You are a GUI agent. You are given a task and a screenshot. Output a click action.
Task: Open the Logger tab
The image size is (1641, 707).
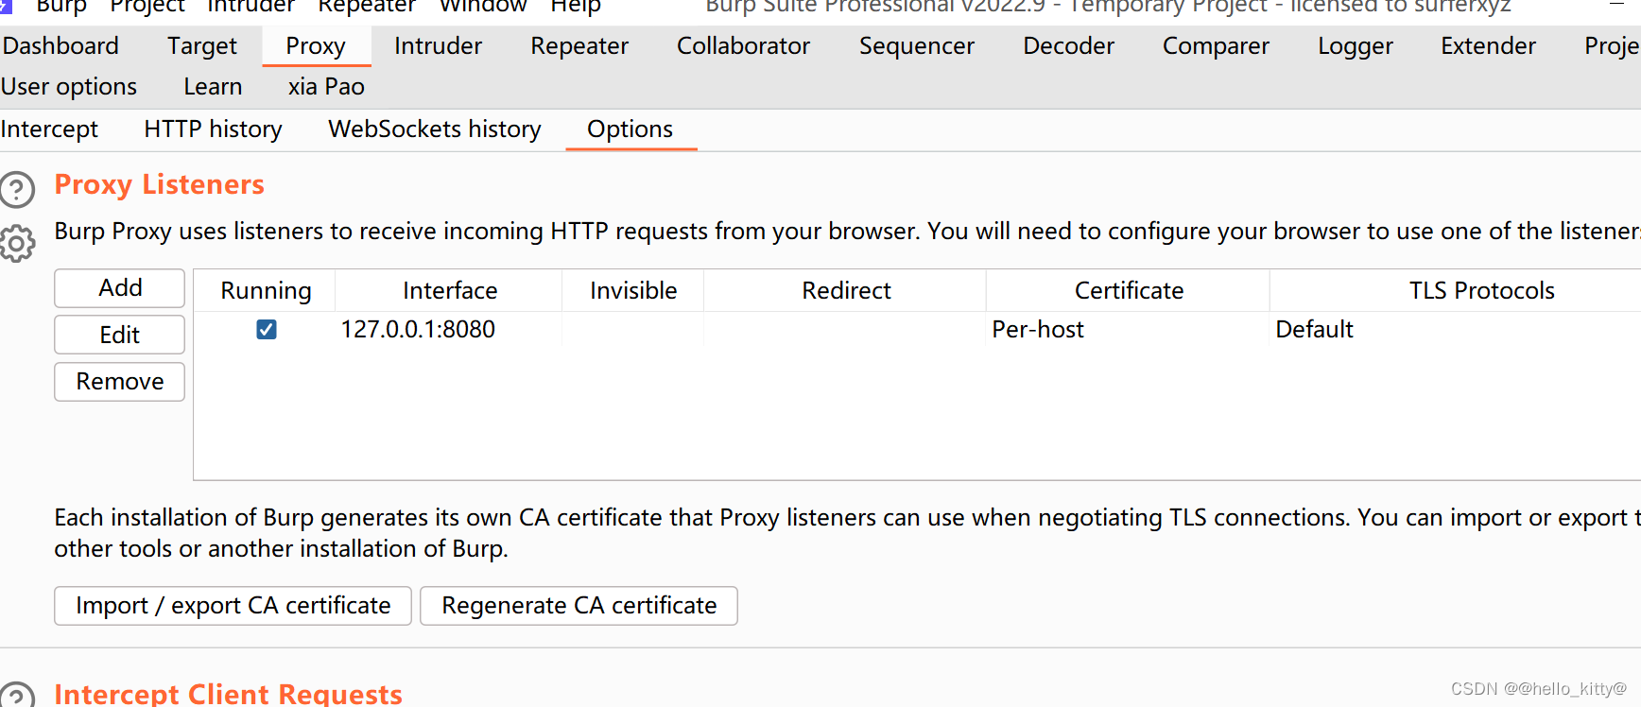[1355, 45]
